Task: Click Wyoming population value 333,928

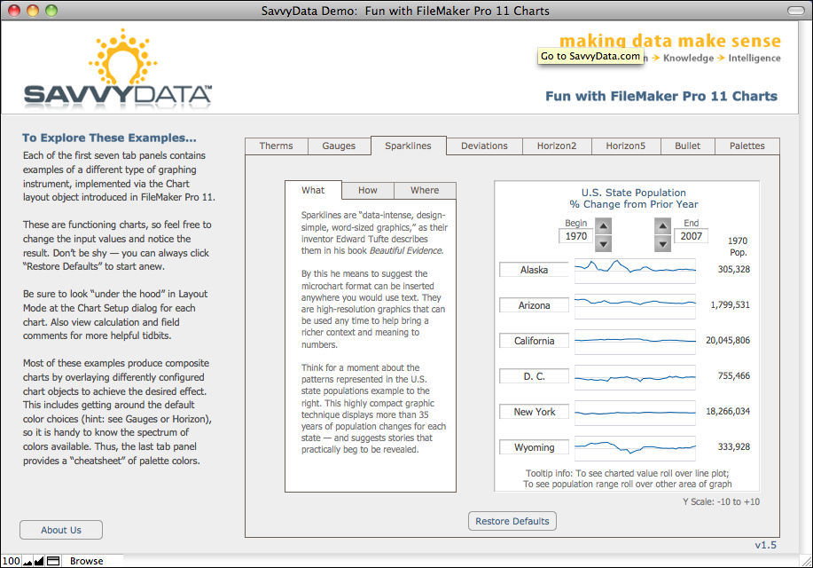Action: 734,447
